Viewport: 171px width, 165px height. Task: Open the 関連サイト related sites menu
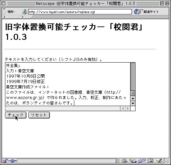tap(146, 12)
